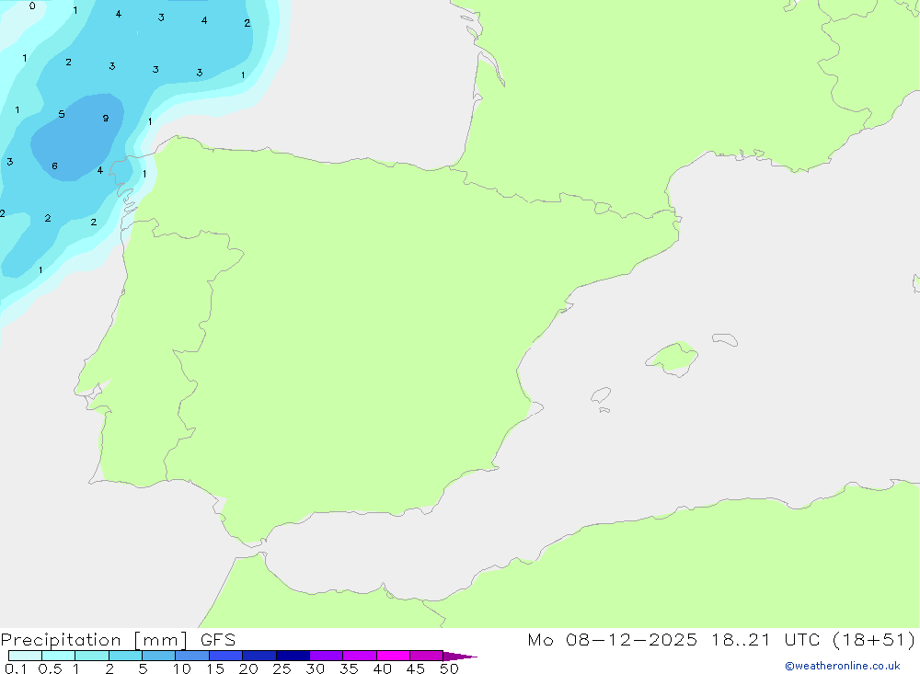Click the '(18+51)' forecast offset text

[874, 640]
